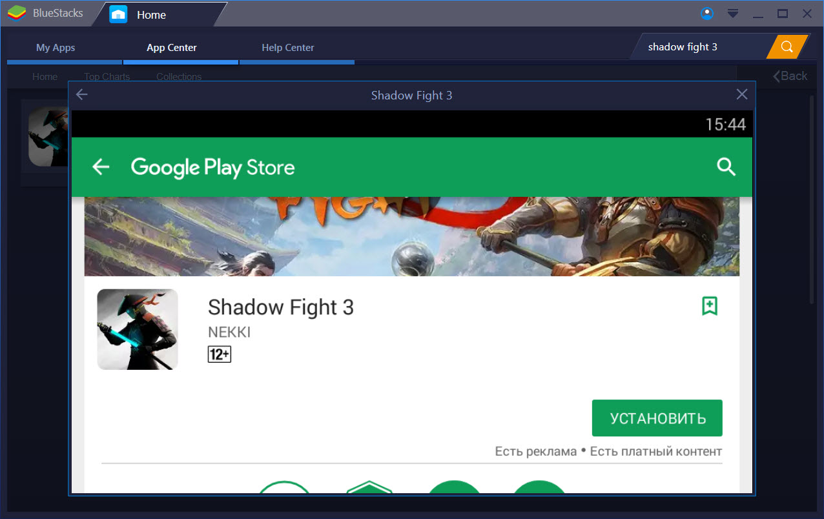
Task: Go to App Center Home subtab
Action: pos(45,76)
